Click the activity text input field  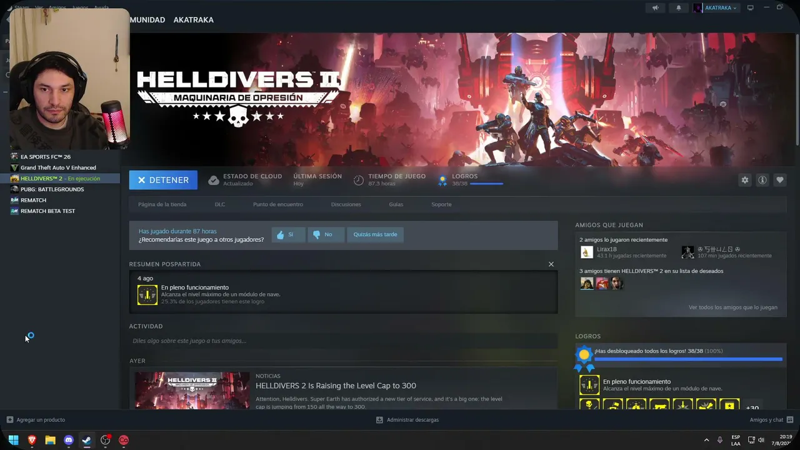343,341
